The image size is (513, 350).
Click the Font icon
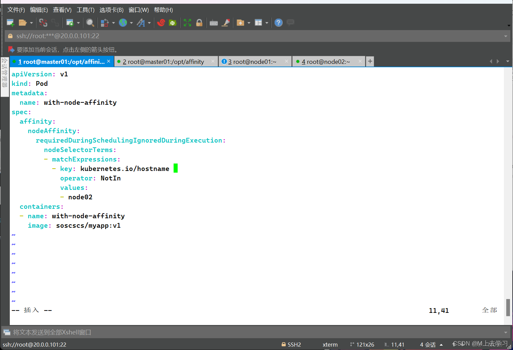pyautogui.click(x=141, y=23)
